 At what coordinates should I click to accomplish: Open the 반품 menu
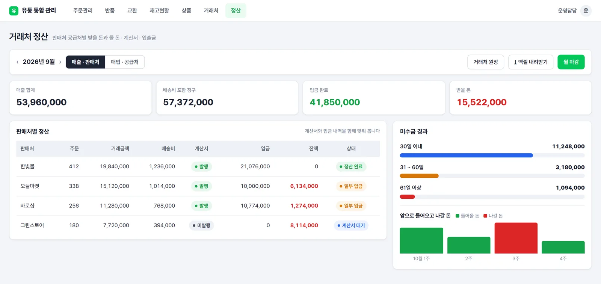(110, 11)
